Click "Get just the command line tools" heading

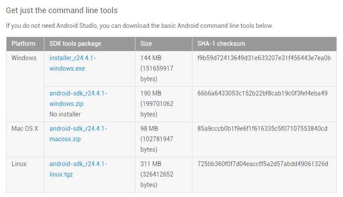(x=62, y=10)
